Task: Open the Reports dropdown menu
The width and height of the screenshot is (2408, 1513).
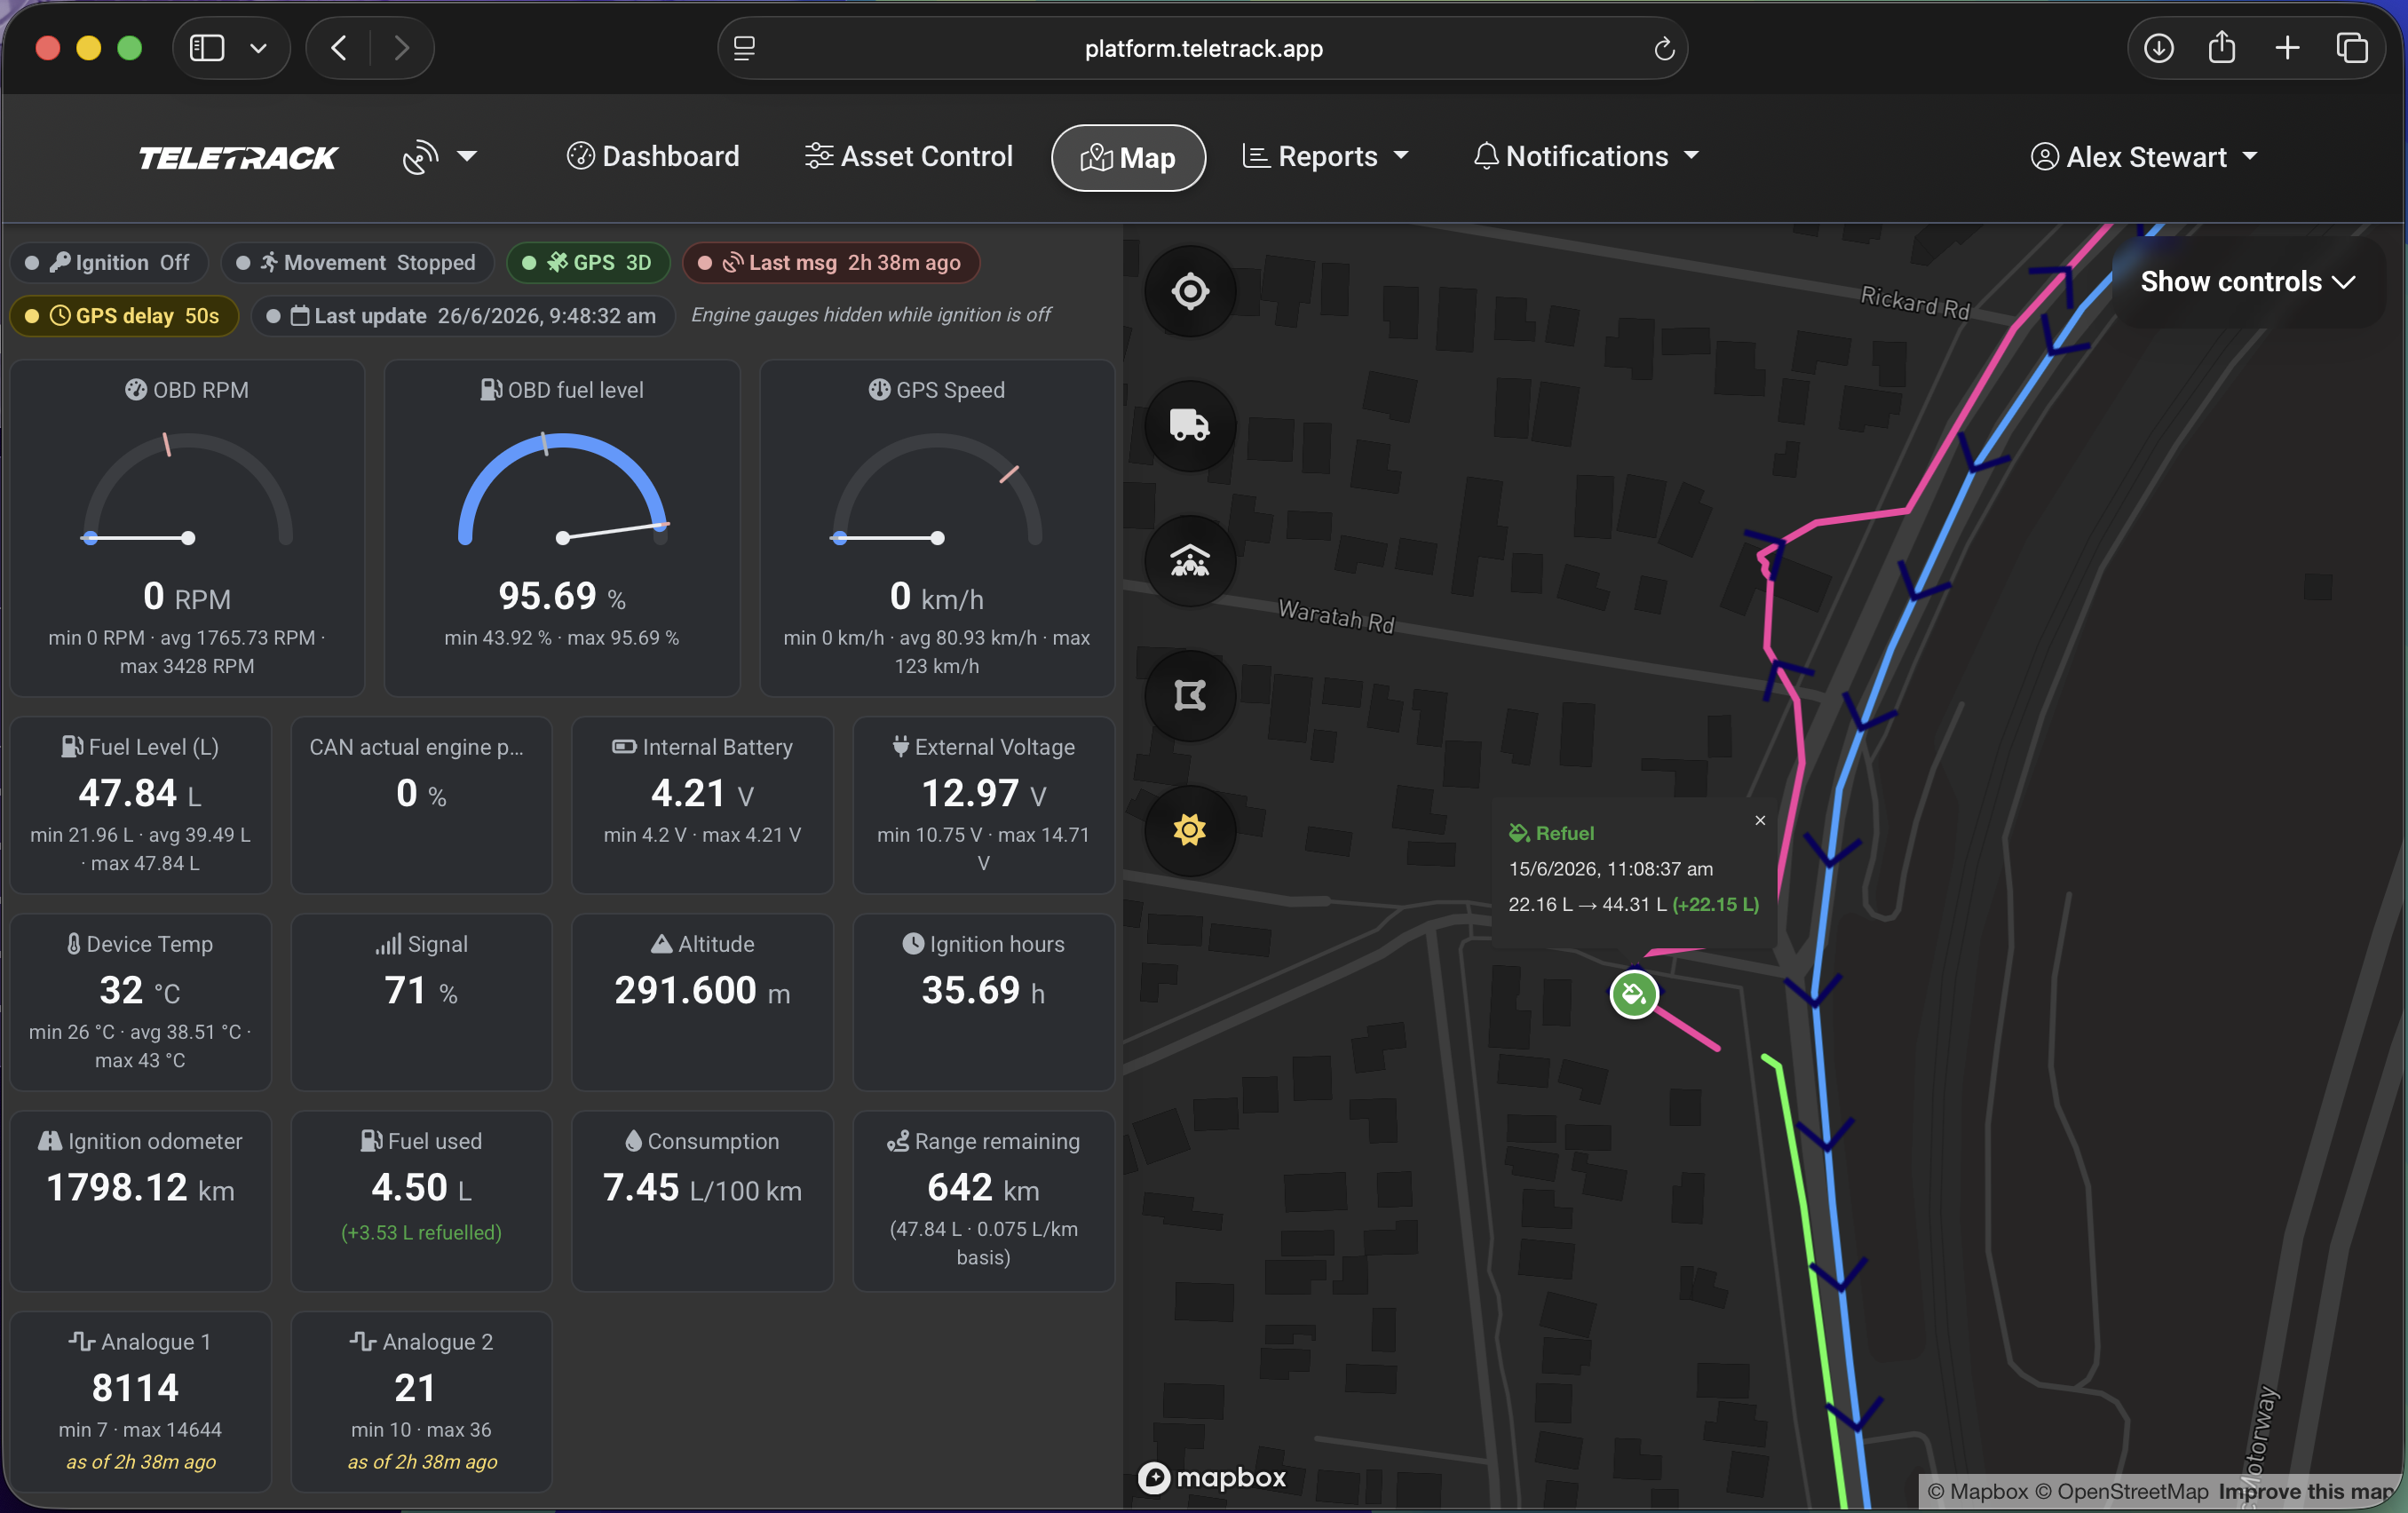Action: (1325, 157)
